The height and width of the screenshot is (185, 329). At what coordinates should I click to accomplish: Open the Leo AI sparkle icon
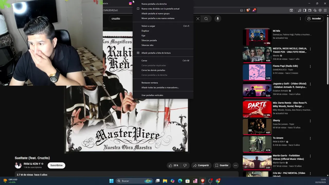pyautogui.click(x=315, y=10)
